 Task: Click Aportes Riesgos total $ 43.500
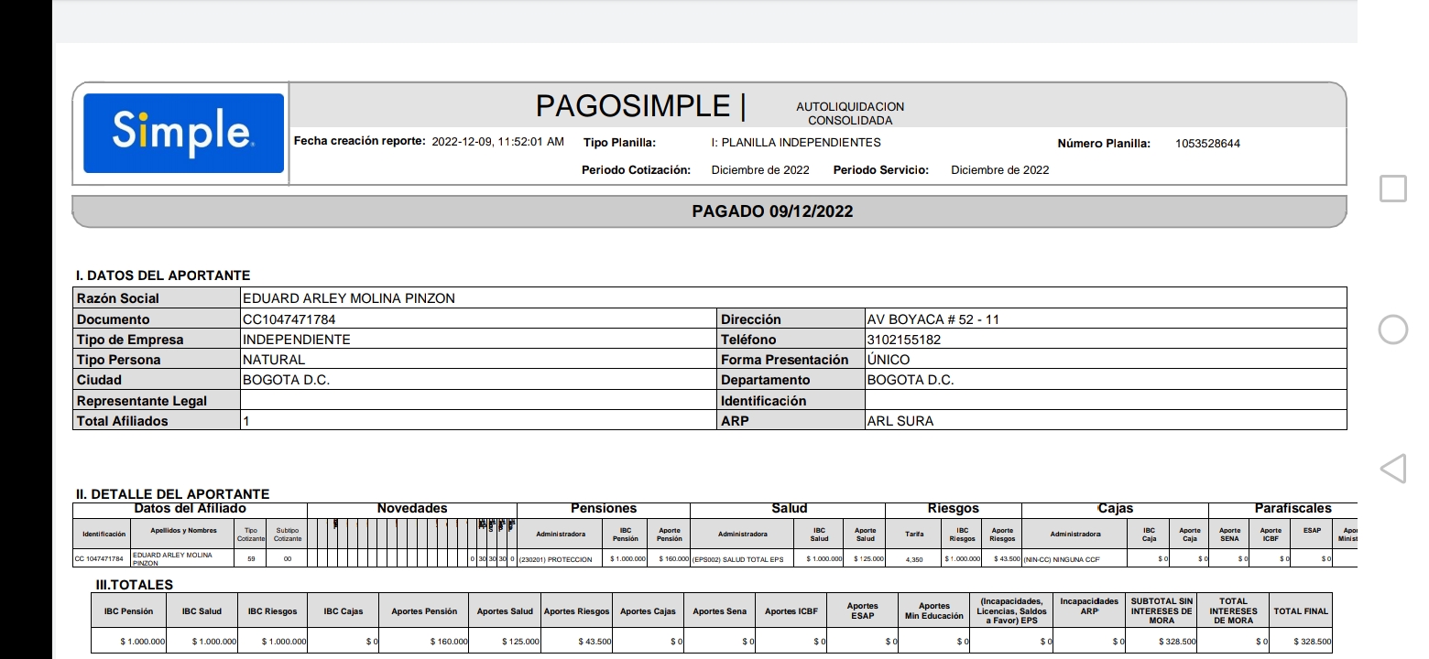coord(595,642)
